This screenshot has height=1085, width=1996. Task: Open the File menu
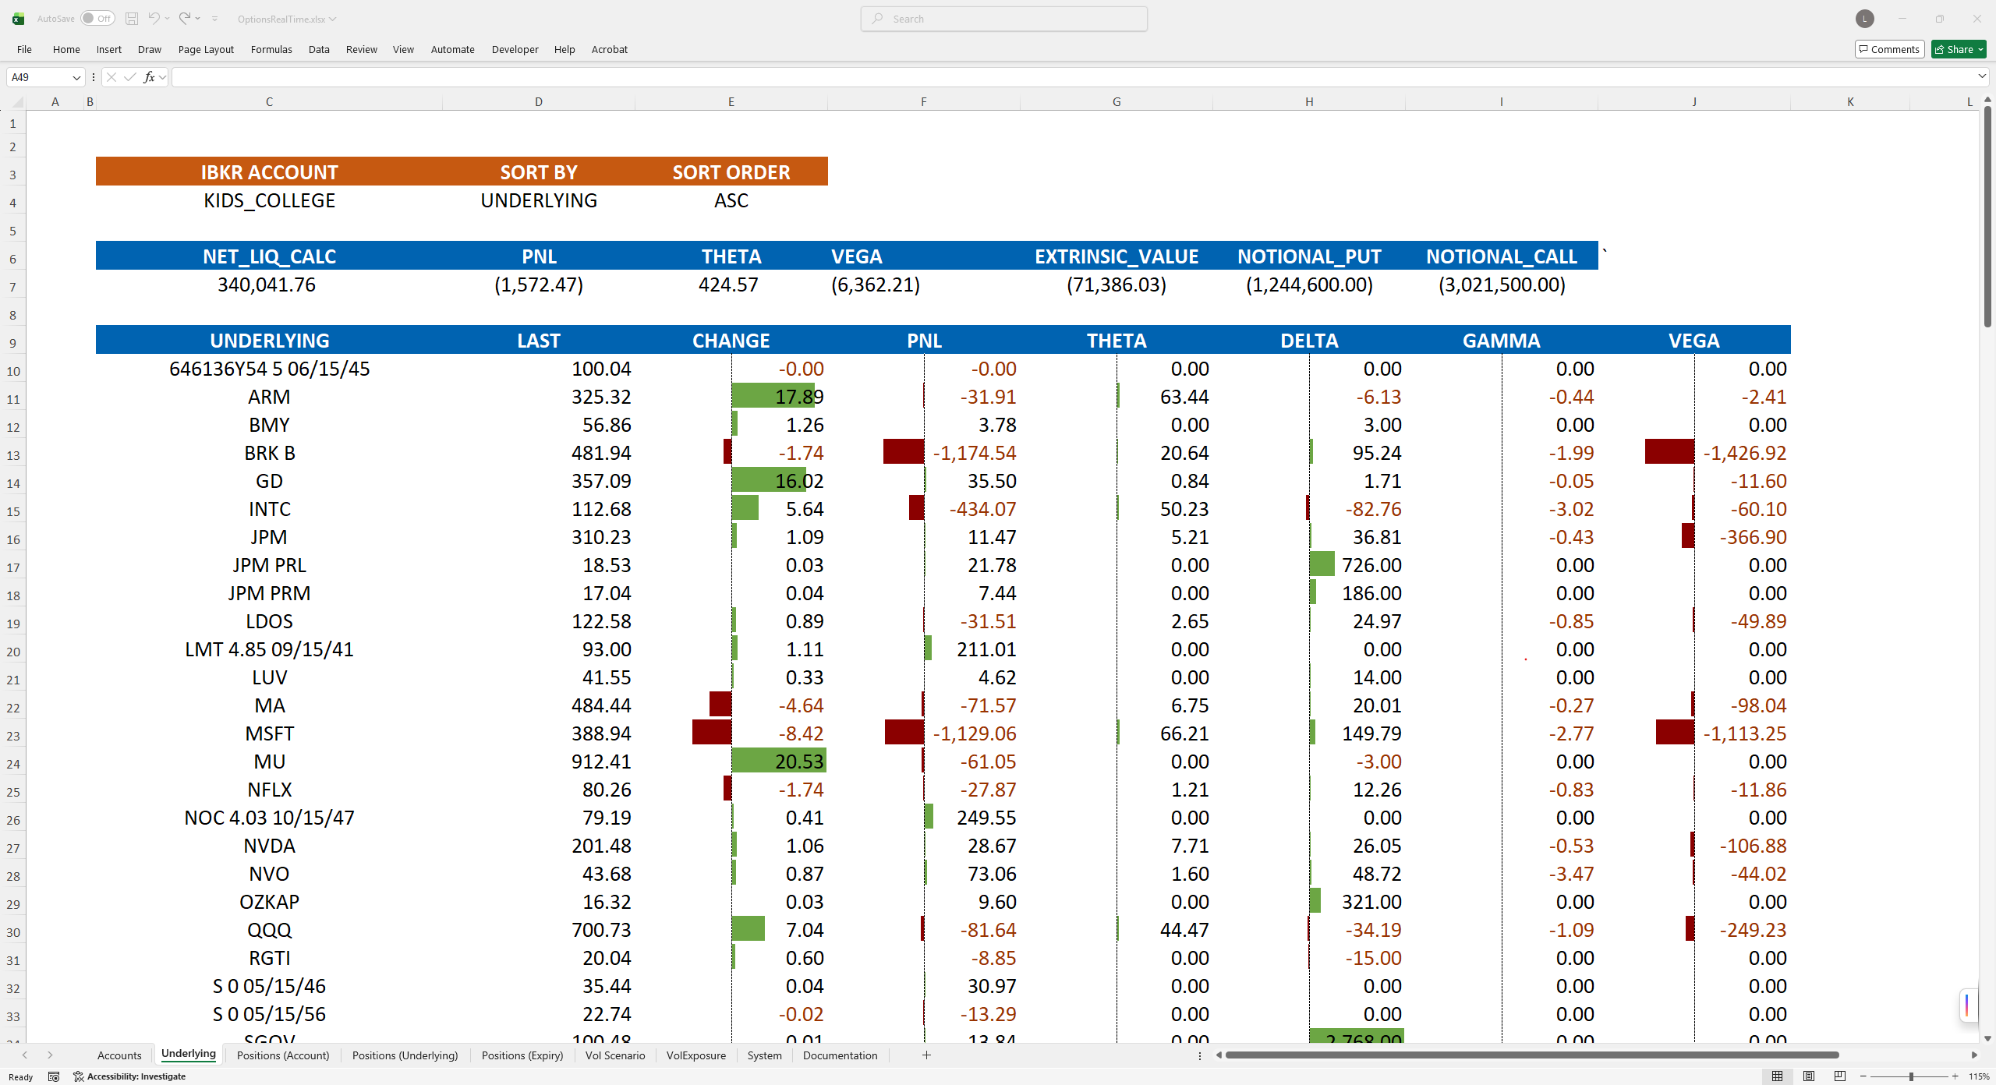pyautogui.click(x=24, y=49)
